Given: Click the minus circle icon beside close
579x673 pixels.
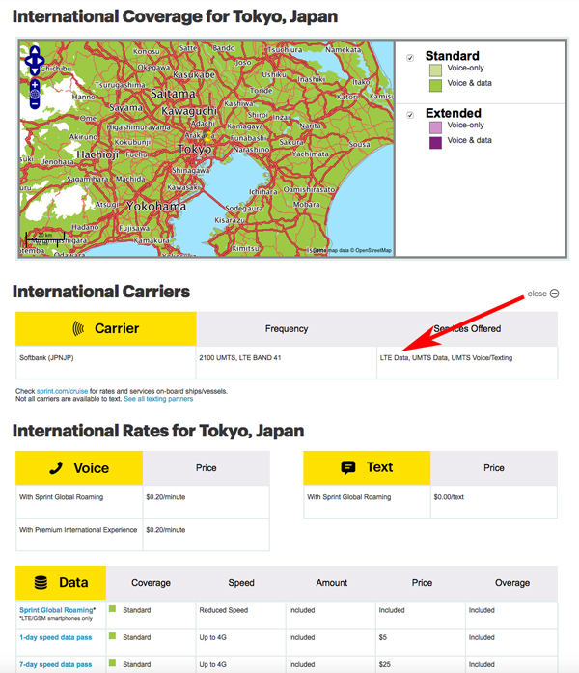Looking at the screenshot, I should click(x=554, y=294).
